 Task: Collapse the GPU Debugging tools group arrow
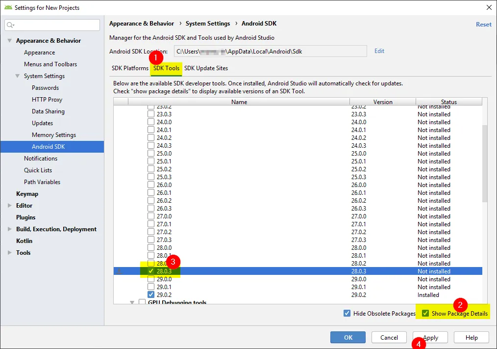pyautogui.click(x=132, y=302)
